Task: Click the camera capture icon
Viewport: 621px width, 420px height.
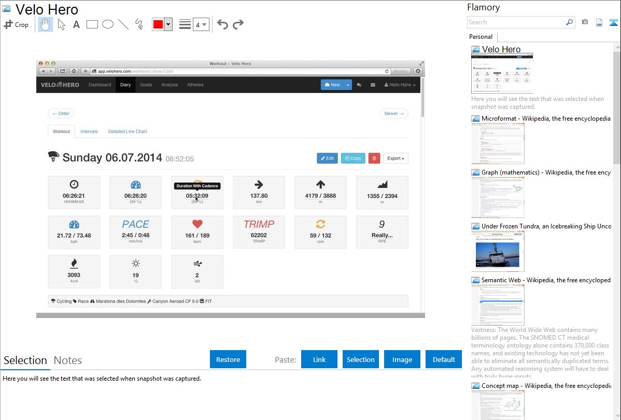Action: click(x=585, y=22)
